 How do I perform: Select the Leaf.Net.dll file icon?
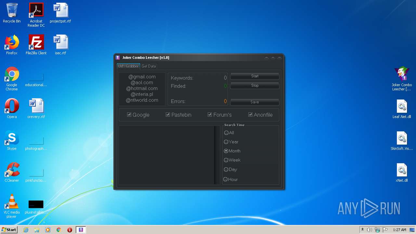pyautogui.click(x=402, y=109)
